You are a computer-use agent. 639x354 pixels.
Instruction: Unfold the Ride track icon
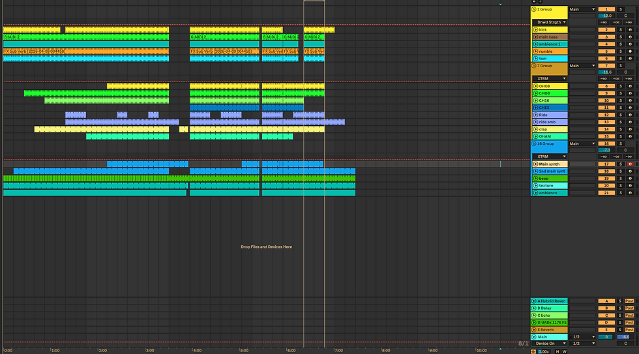pyautogui.click(x=535, y=115)
